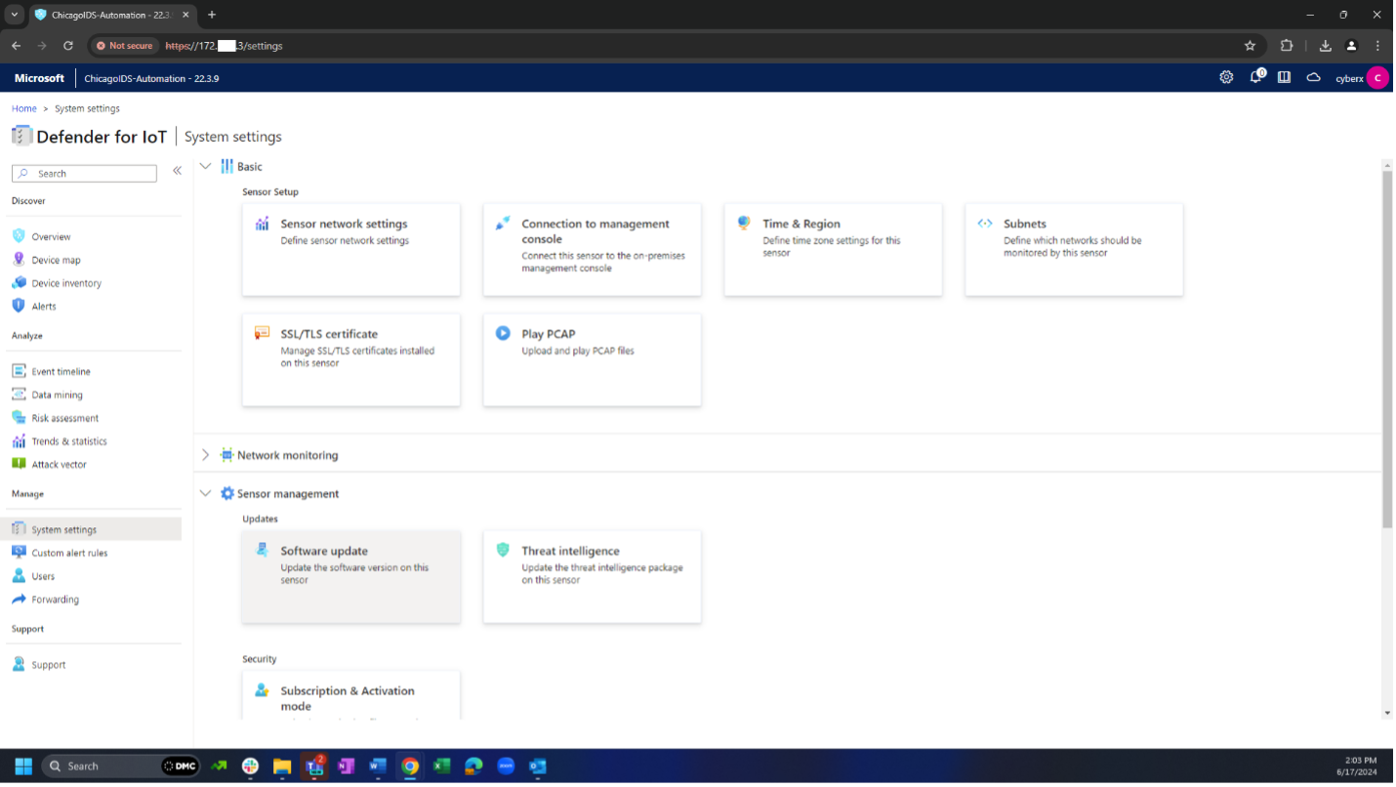Viewport: 1396px width, 787px height.
Task: Go to Device inventory
Action: [66, 283]
